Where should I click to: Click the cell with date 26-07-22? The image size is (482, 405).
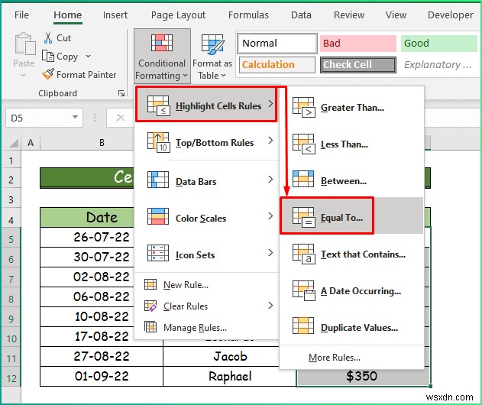(x=87, y=237)
